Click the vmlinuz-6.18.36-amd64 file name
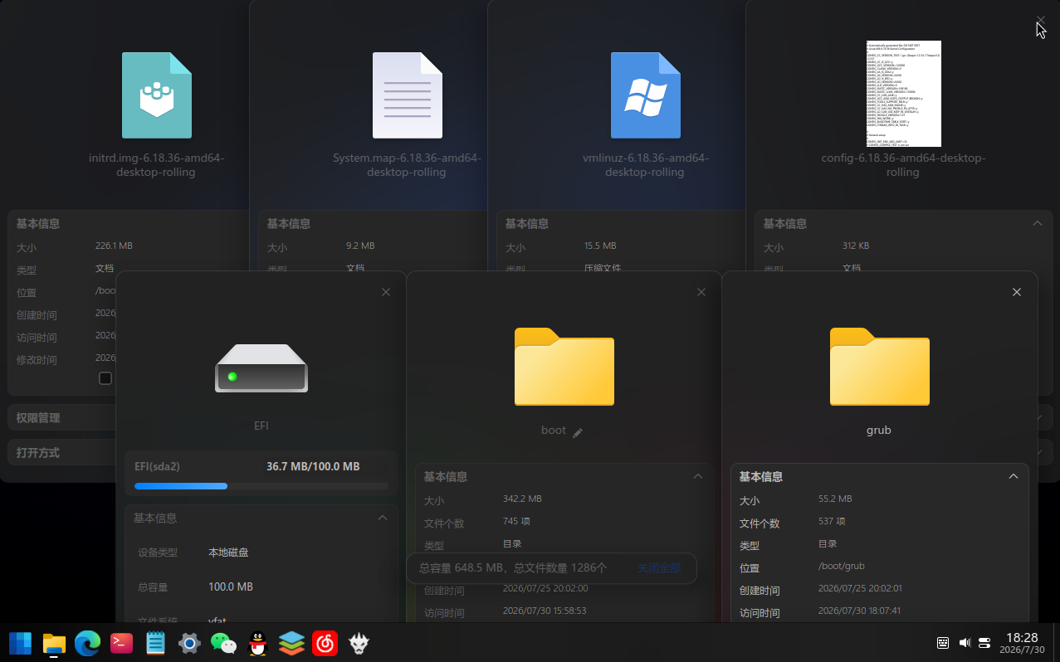 pyautogui.click(x=646, y=165)
